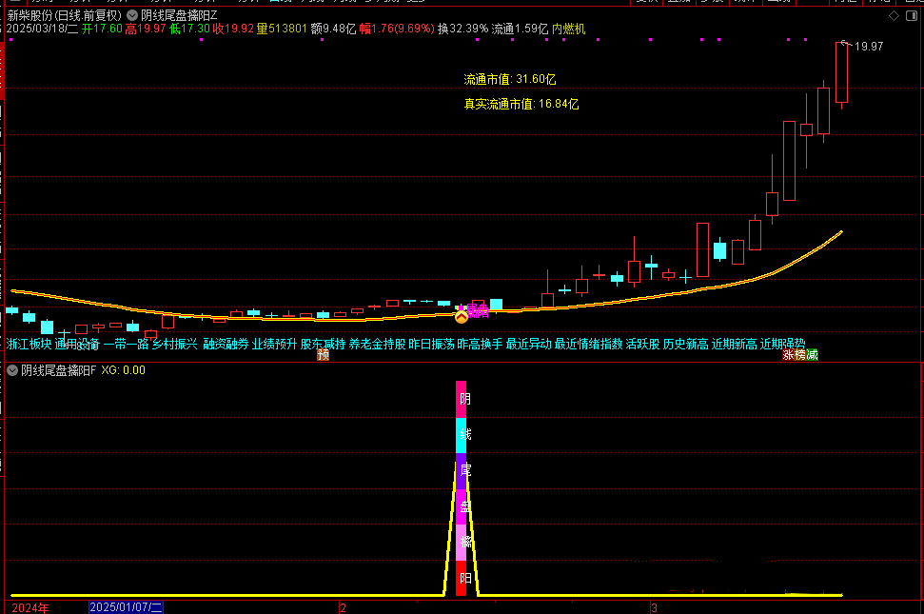Click the 历史新高 tag
The width and height of the screenshot is (924, 614).
pos(685,344)
